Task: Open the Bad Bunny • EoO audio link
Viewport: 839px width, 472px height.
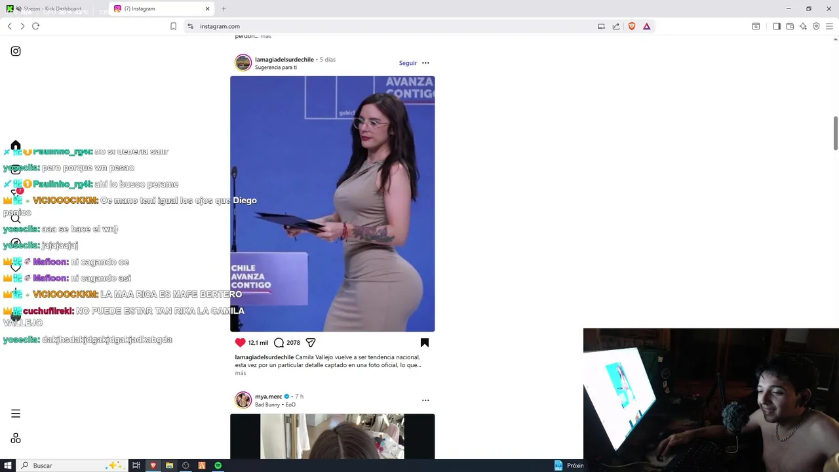Action: click(x=275, y=404)
